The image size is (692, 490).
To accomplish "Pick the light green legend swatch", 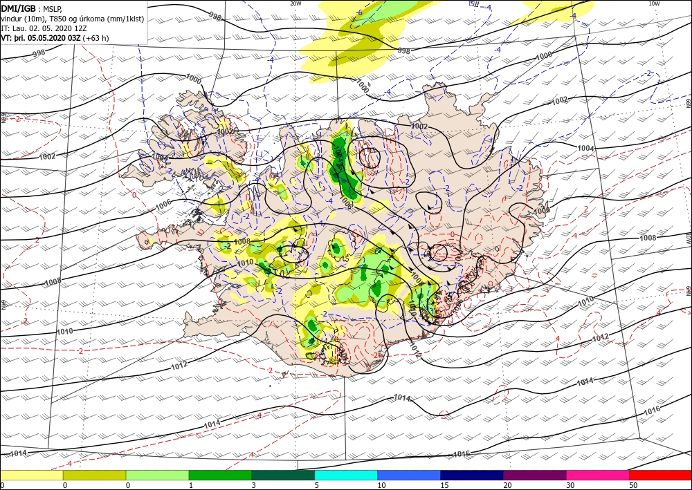I will pyautogui.click(x=157, y=475).
